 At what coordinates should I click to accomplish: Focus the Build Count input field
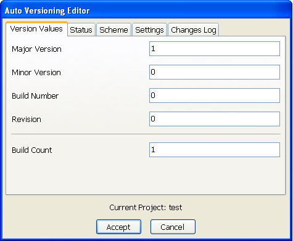215,150
